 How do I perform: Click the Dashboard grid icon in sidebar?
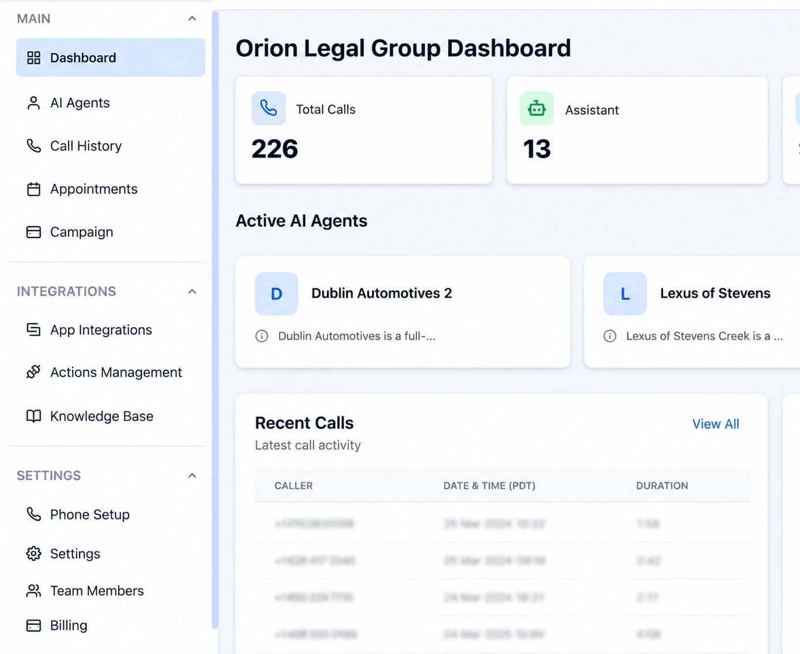pyautogui.click(x=34, y=58)
